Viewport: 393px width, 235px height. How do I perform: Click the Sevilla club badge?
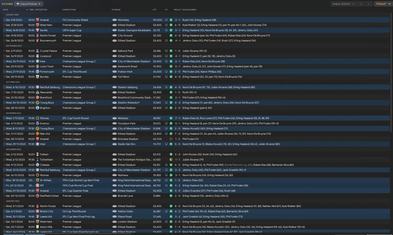[x=37, y=30]
